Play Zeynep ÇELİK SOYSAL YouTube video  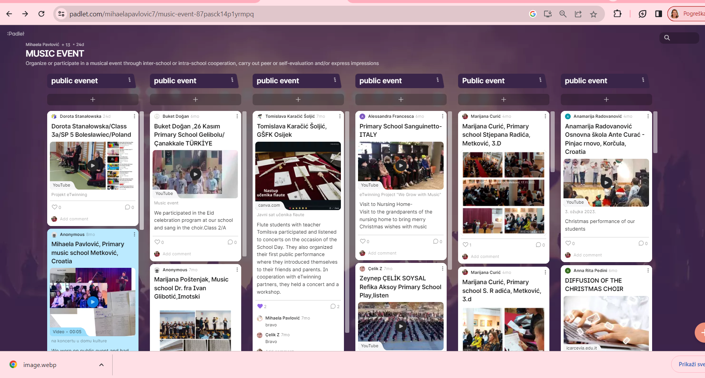point(401,326)
